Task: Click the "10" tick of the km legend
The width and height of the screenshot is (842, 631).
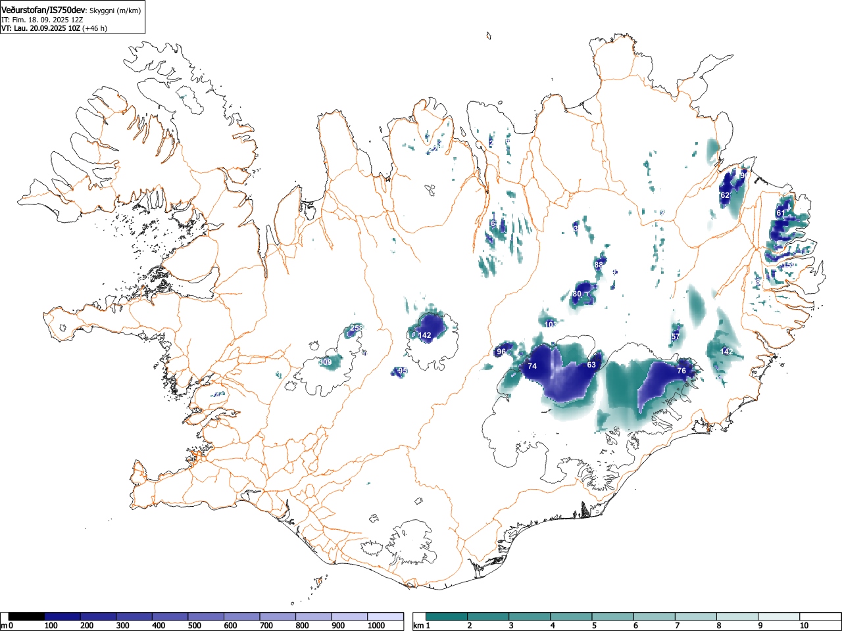Action: tap(803, 626)
